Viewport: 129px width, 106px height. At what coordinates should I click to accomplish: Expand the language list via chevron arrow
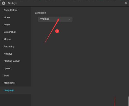pos(70,19)
